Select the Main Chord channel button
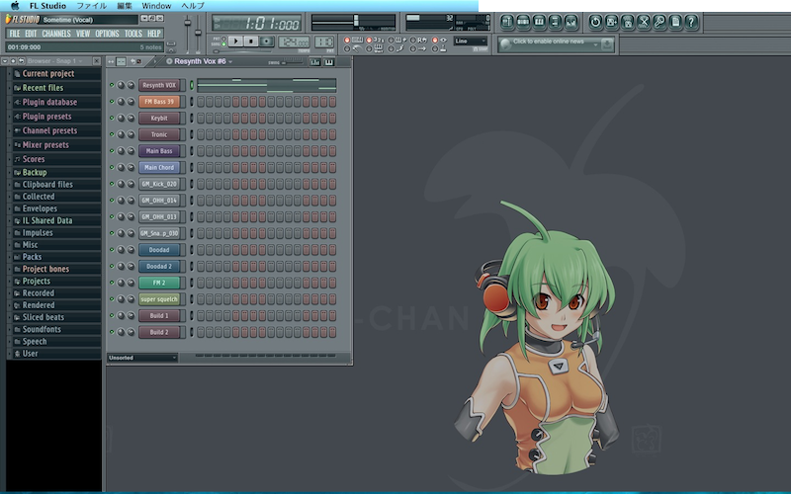 [x=159, y=167]
